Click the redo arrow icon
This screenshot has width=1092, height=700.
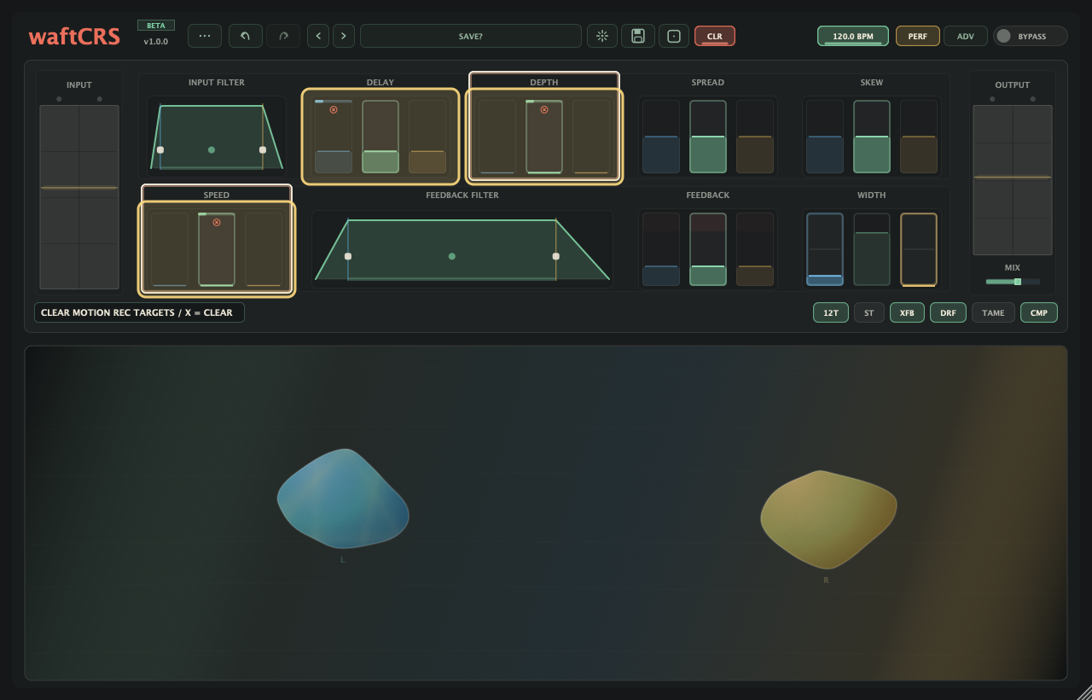(283, 36)
